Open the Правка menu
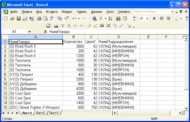 (27, 12)
